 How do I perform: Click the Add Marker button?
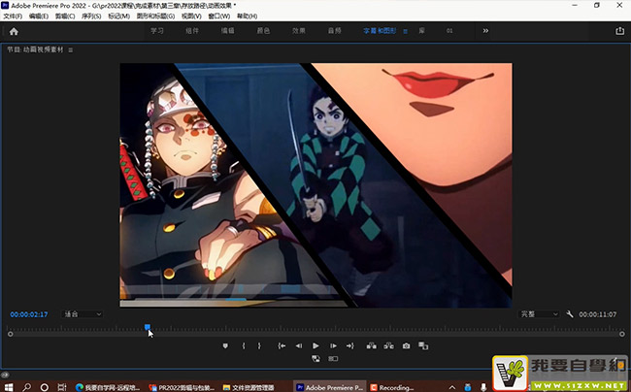click(225, 345)
